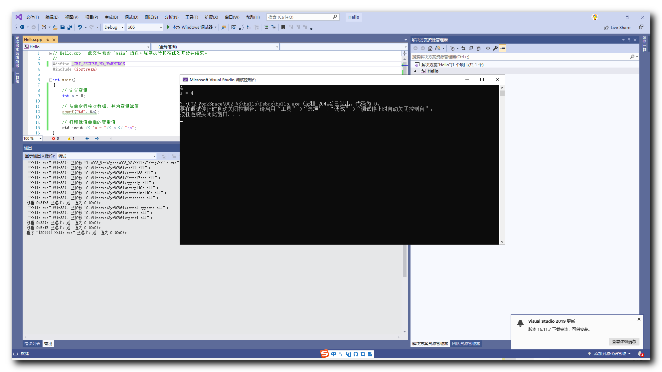Collapse the Hello project node in Solution Explorer

click(x=415, y=71)
